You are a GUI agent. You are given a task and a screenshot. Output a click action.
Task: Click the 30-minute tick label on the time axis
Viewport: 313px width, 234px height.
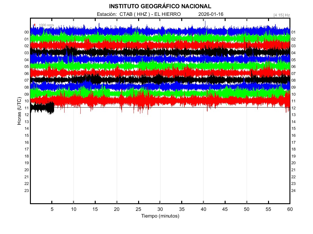160,209
